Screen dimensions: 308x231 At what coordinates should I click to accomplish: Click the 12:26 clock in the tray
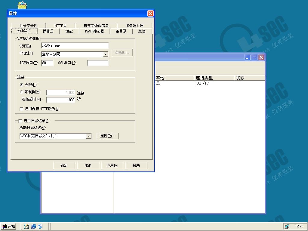coord(299,226)
